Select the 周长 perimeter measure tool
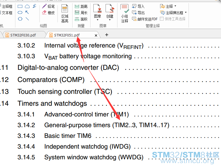 [81, 13]
